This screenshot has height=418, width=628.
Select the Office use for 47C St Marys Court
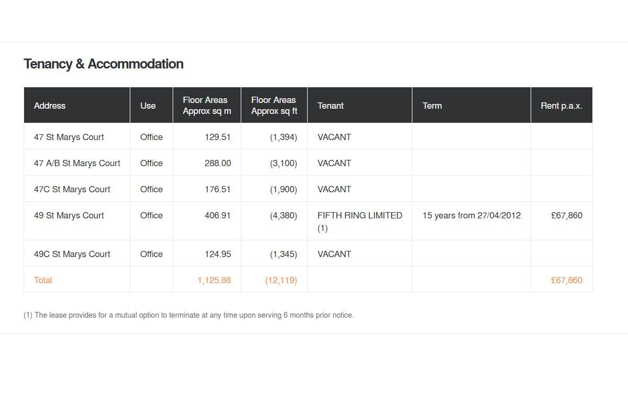click(x=151, y=189)
